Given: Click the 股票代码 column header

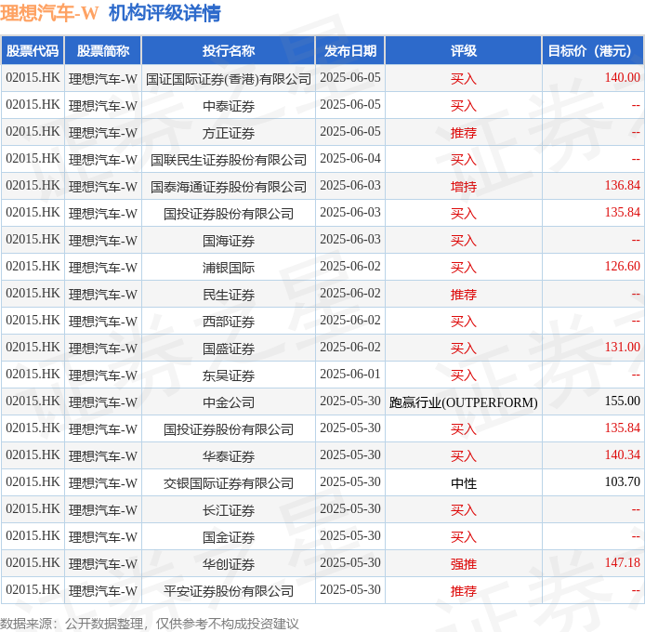Looking at the screenshot, I should pos(33,50).
